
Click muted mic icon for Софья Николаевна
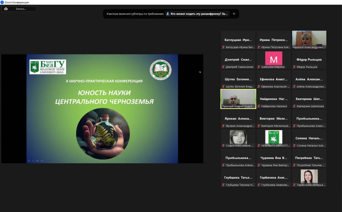[x=223, y=145]
